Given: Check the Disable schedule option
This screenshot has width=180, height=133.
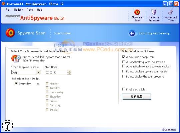Looking at the screenshot, I should (x=124, y=89).
